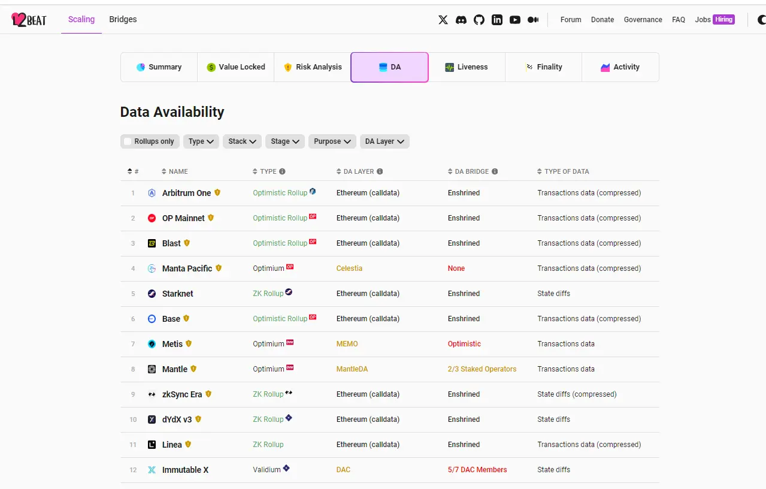Open the Forum link
Screen dimensions: 766x489
click(571, 20)
